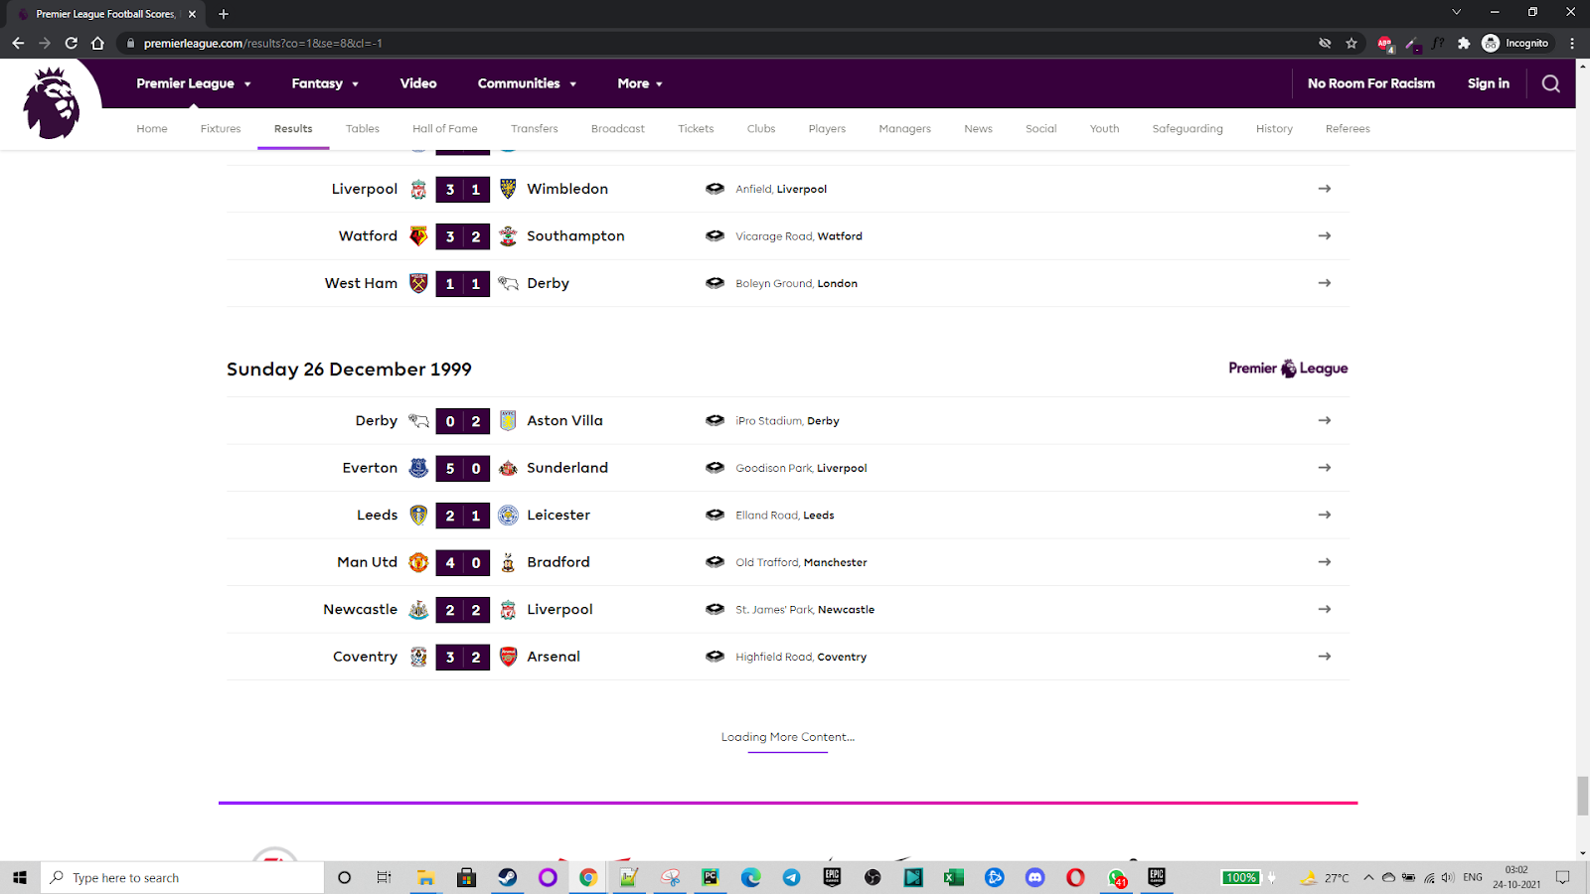Open Man Utd 4-0 Bradford score
Viewport: 1590px width, 894px height.
[463, 562]
